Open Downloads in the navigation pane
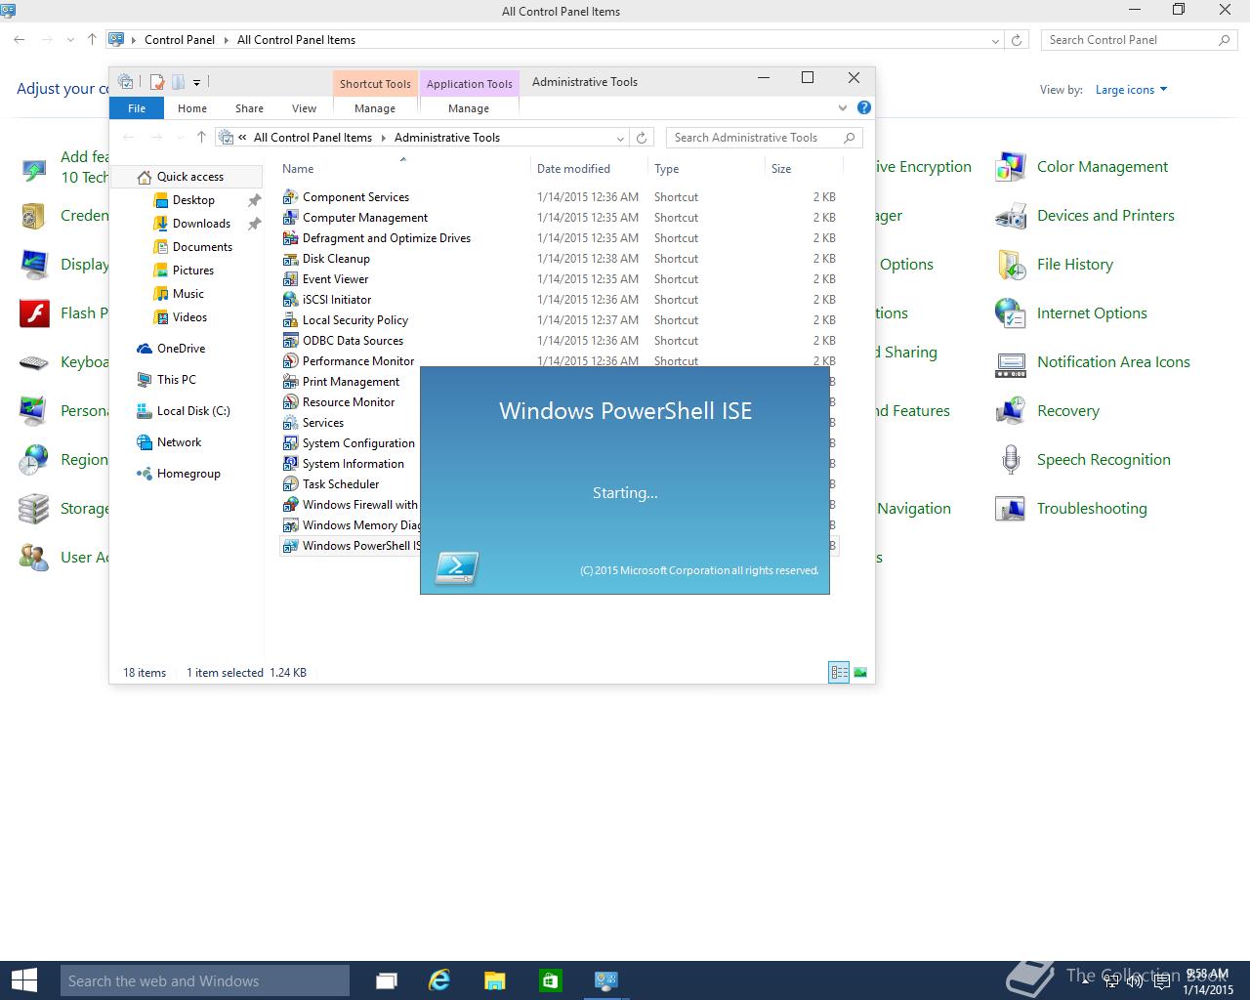 (201, 224)
